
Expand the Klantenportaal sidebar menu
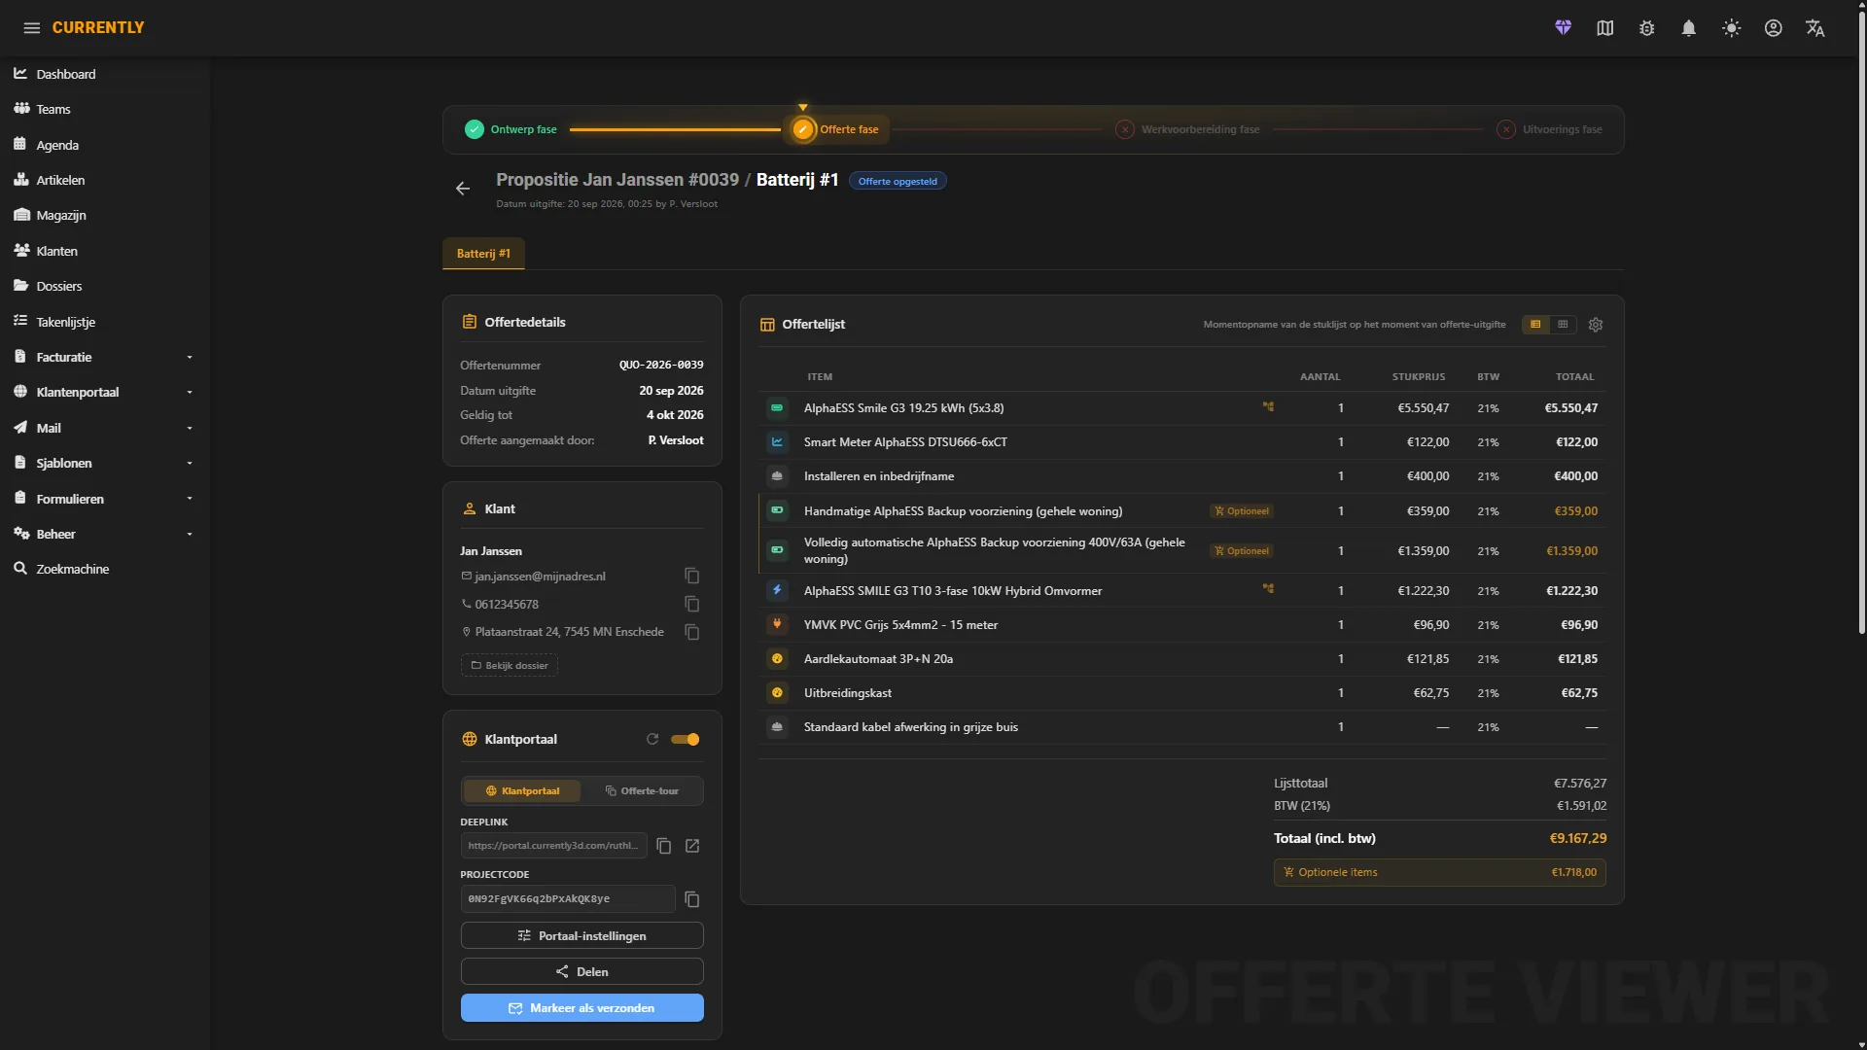coord(105,392)
